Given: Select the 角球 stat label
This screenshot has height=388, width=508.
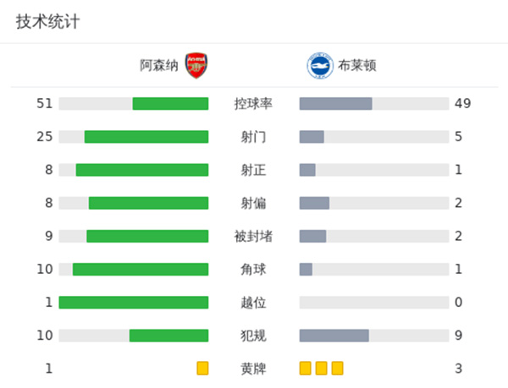Looking at the screenshot, I should [253, 269].
